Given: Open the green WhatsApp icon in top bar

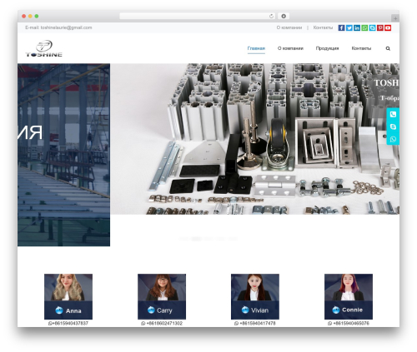Looking at the screenshot, I should click(x=364, y=27).
